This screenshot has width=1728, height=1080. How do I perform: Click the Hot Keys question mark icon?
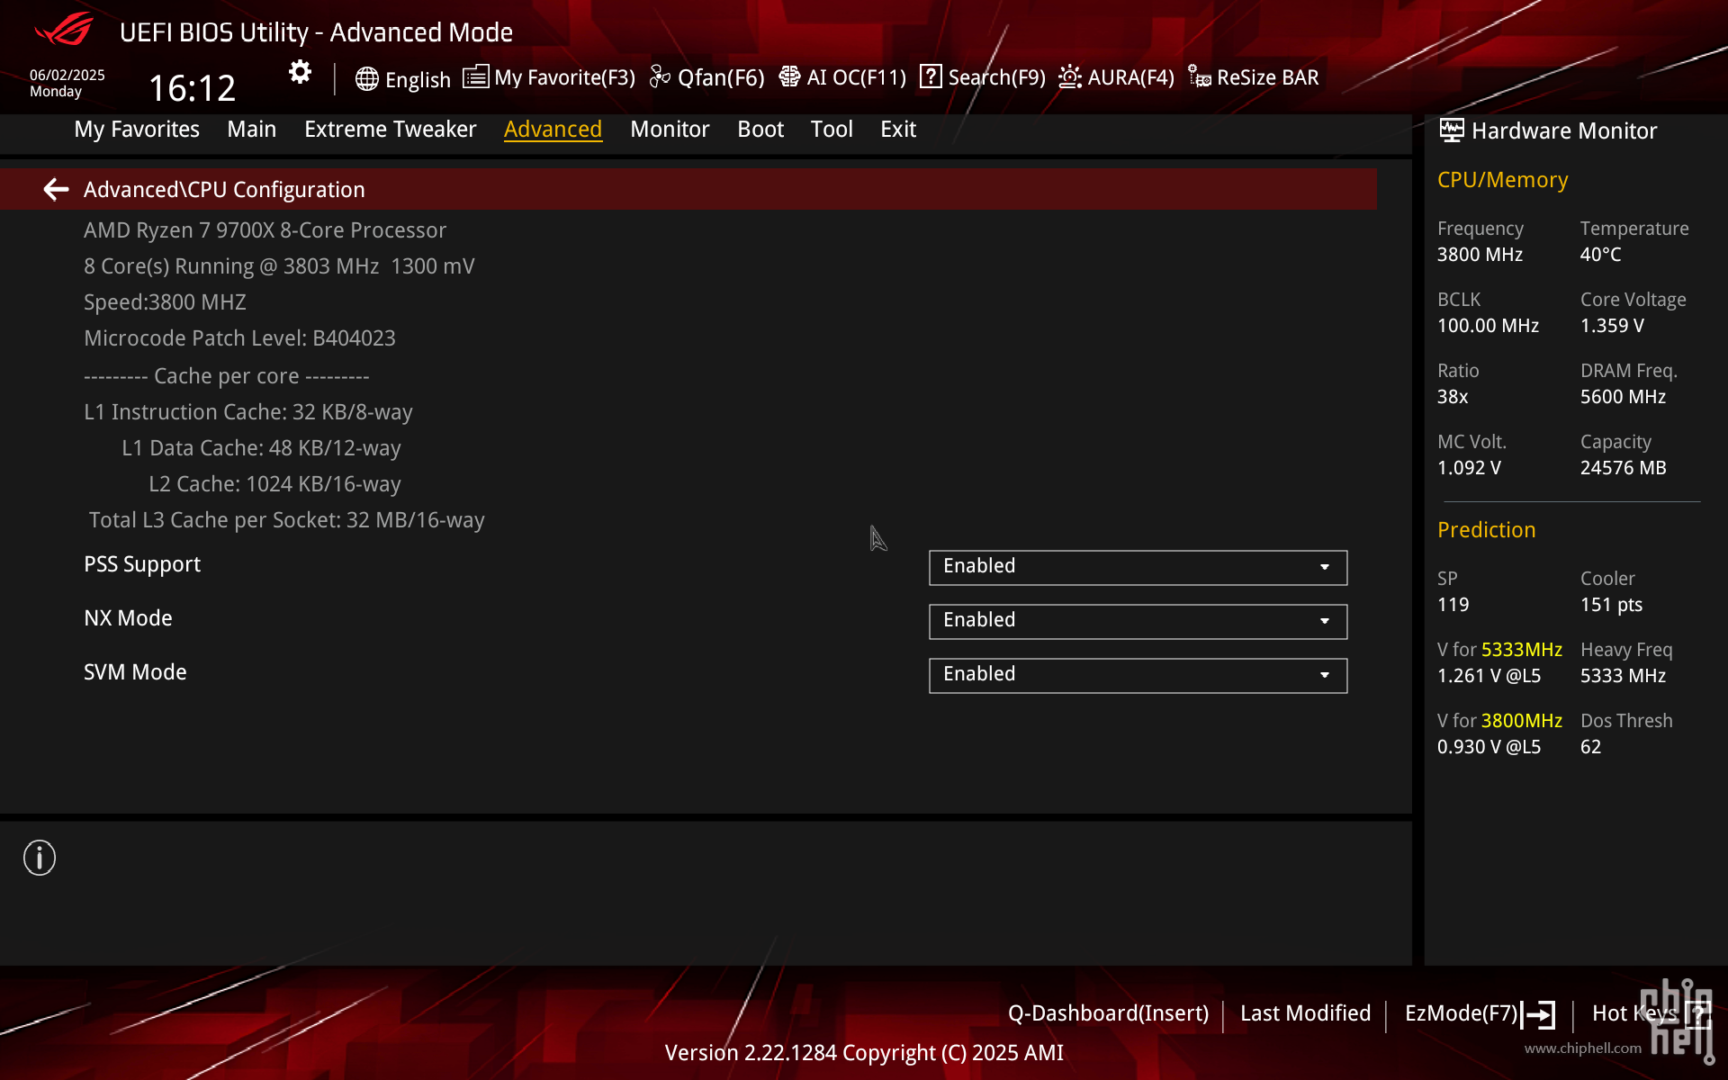(x=1697, y=1014)
